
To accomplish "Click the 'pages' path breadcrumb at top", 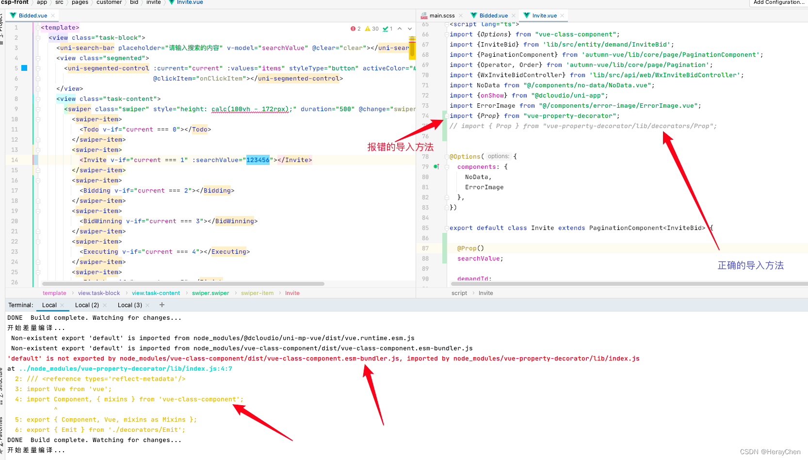I will 80,2.
